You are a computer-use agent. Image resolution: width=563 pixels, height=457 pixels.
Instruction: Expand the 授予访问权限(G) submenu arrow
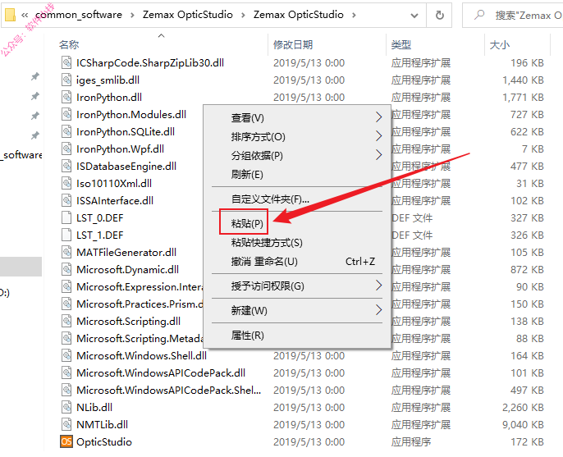coord(378,286)
